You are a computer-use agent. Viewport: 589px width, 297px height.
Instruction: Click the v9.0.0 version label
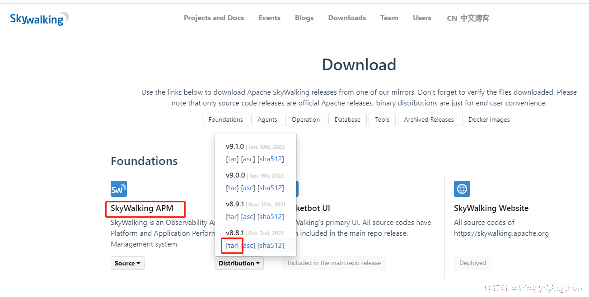(235, 175)
